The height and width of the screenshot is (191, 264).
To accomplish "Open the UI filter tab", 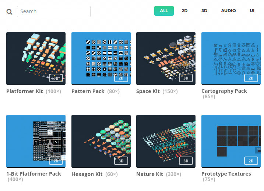I will tap(252, 11).
